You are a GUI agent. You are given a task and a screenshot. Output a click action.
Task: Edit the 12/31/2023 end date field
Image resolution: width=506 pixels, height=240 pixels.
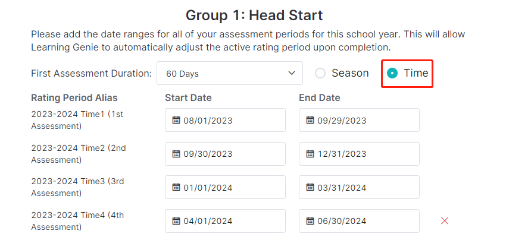pyautogui.click(x=359, y=154)
